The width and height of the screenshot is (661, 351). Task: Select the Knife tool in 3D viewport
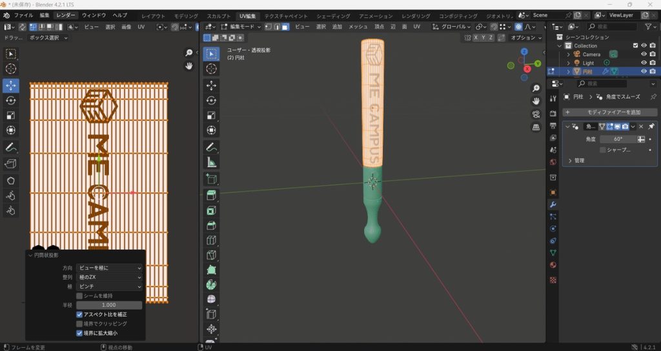(211, 255)
